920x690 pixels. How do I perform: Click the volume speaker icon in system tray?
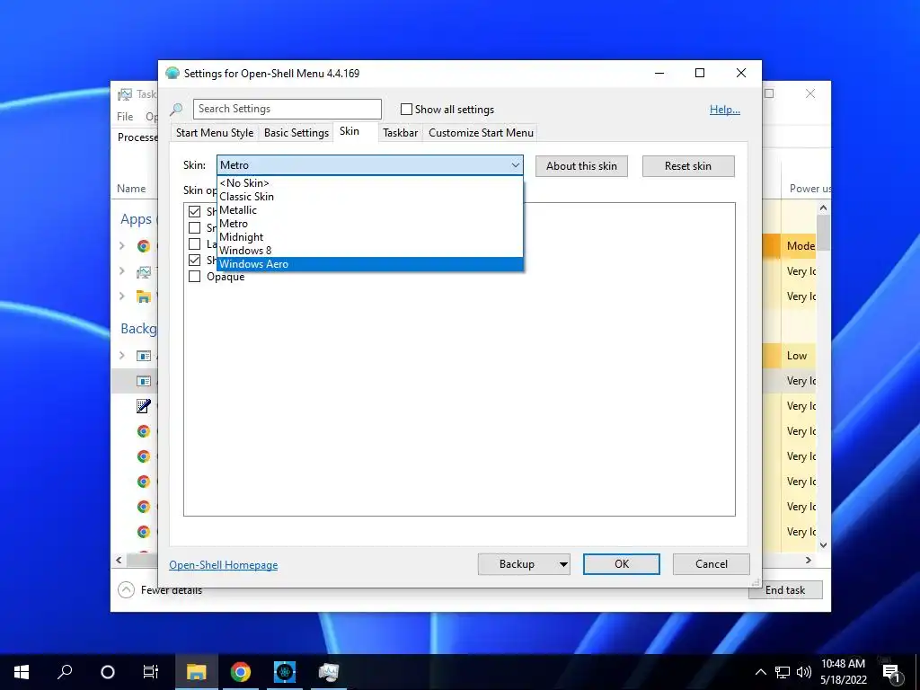(804, 672)
